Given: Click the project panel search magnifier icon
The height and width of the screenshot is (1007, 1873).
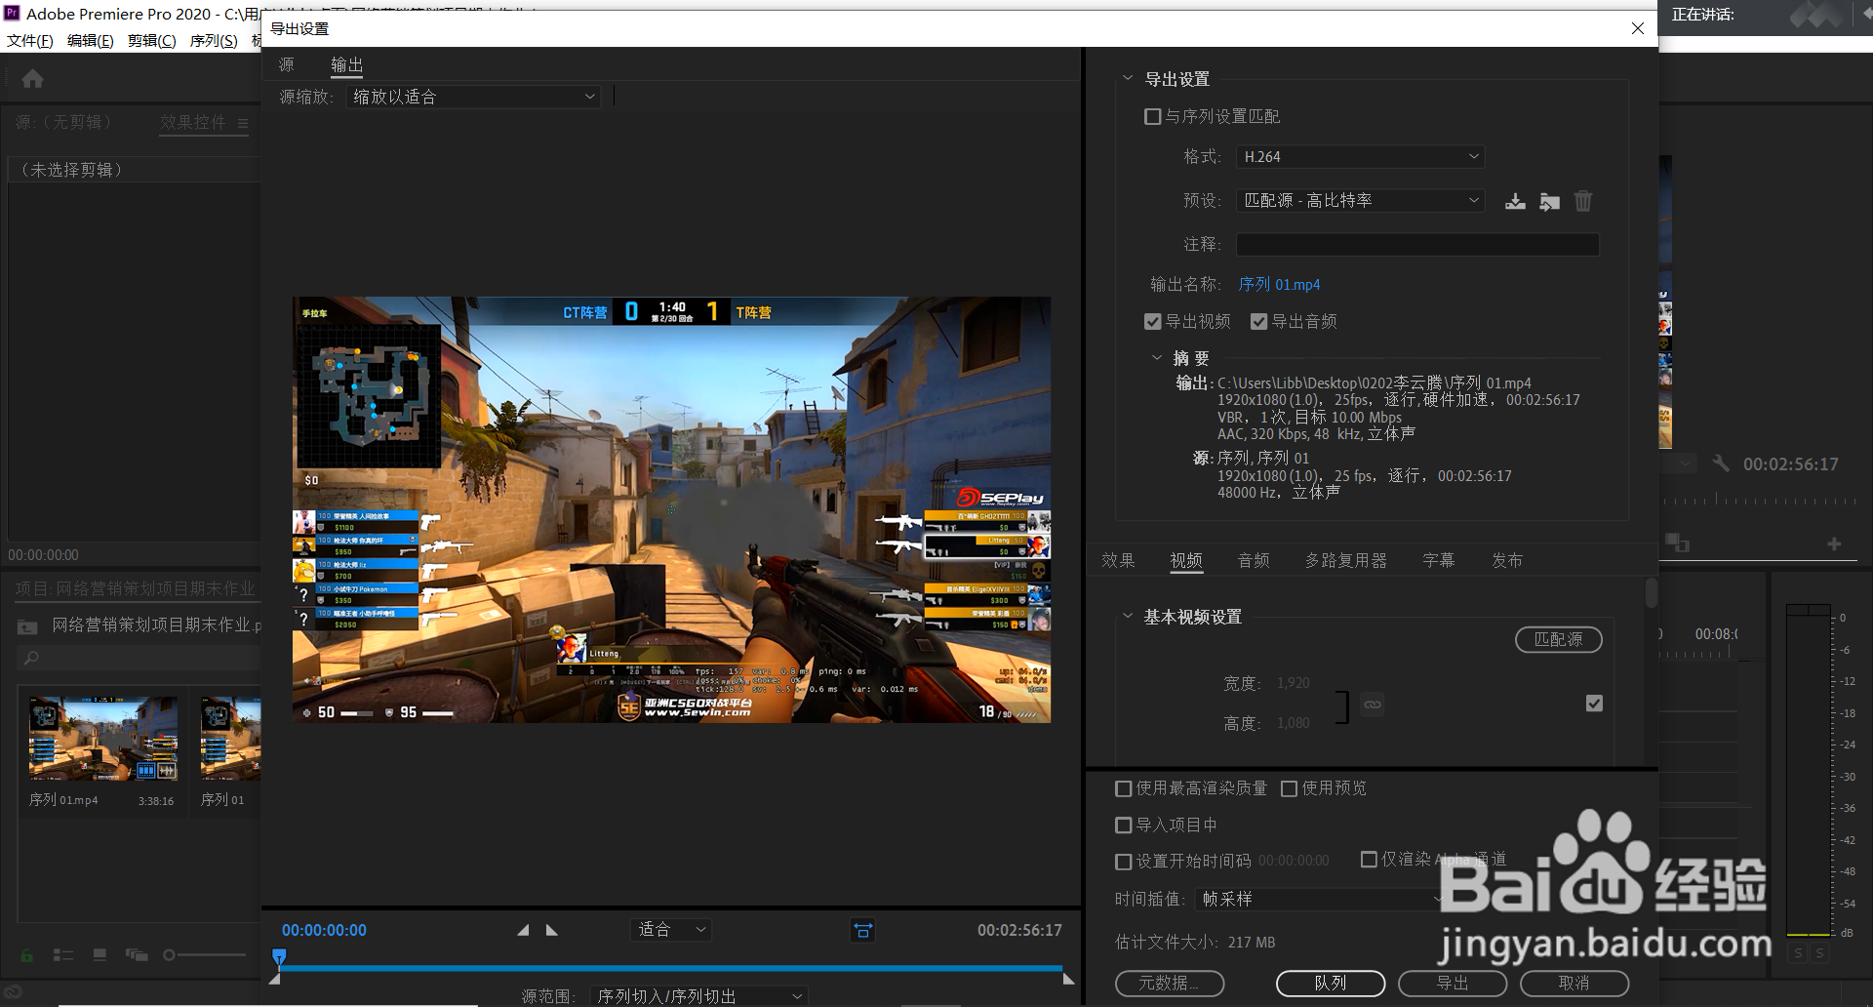Looking at the screenshot, I should (x=31, y=659).
